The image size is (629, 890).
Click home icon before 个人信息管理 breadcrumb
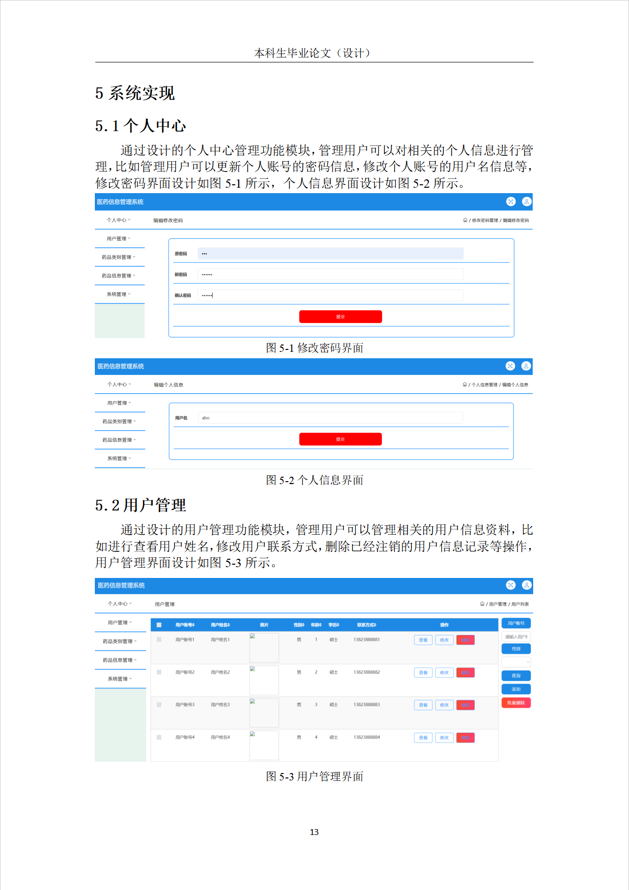pyautogui.click(x=465, y=384)
